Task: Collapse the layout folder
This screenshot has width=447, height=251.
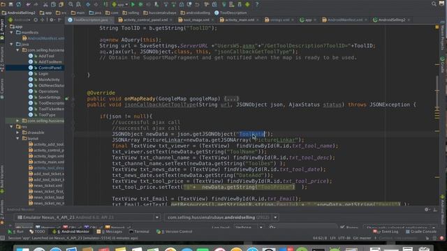Action: (17, 138)
